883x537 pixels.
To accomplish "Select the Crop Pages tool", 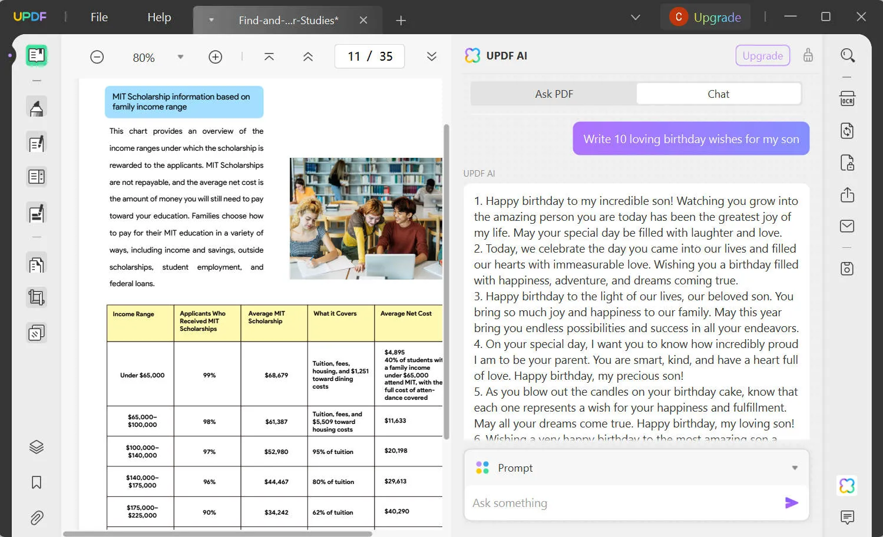I will coord(37,297).
